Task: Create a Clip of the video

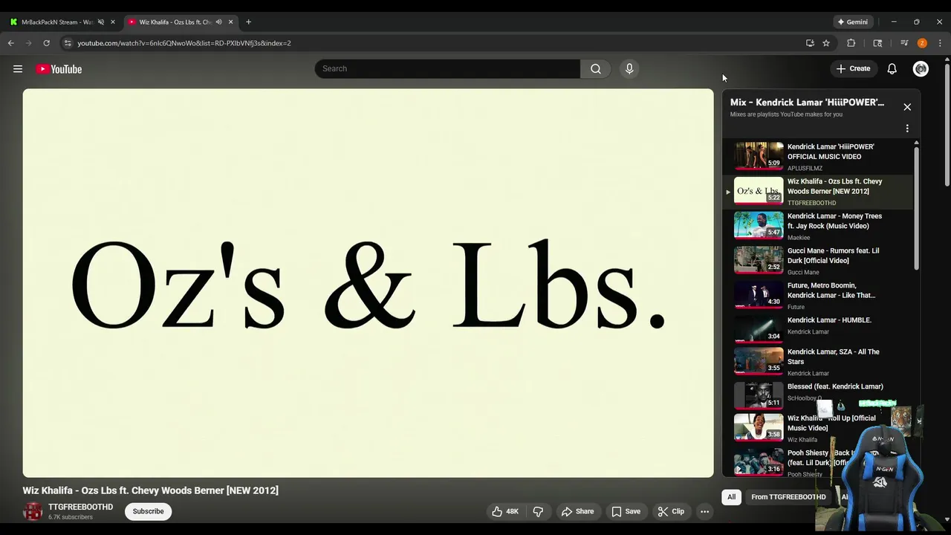Action: [670, 511]
